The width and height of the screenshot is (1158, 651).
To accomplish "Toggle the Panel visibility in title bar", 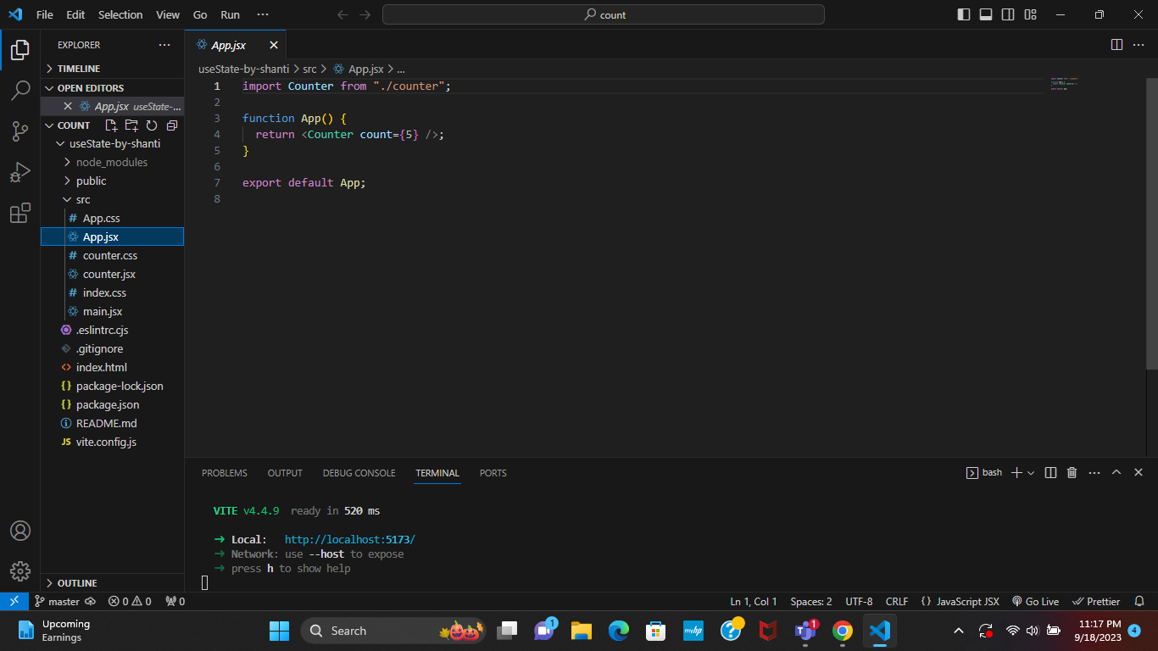I will click(x=986, y=14).
